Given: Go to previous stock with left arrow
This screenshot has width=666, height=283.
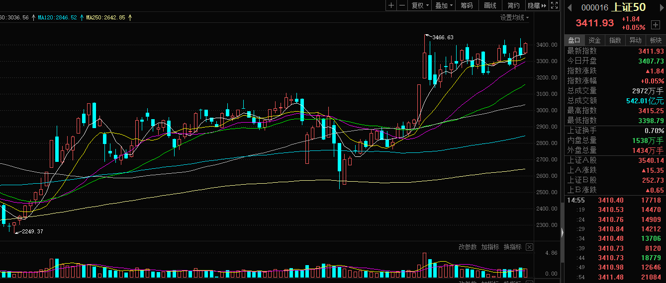Looking at the screenshot, I should pyautogui.click(x=570, y=7).
